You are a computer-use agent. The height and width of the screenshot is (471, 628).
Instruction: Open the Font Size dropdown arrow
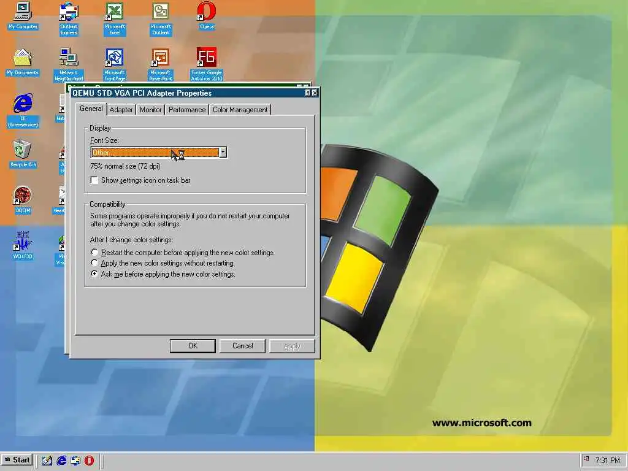223,152
